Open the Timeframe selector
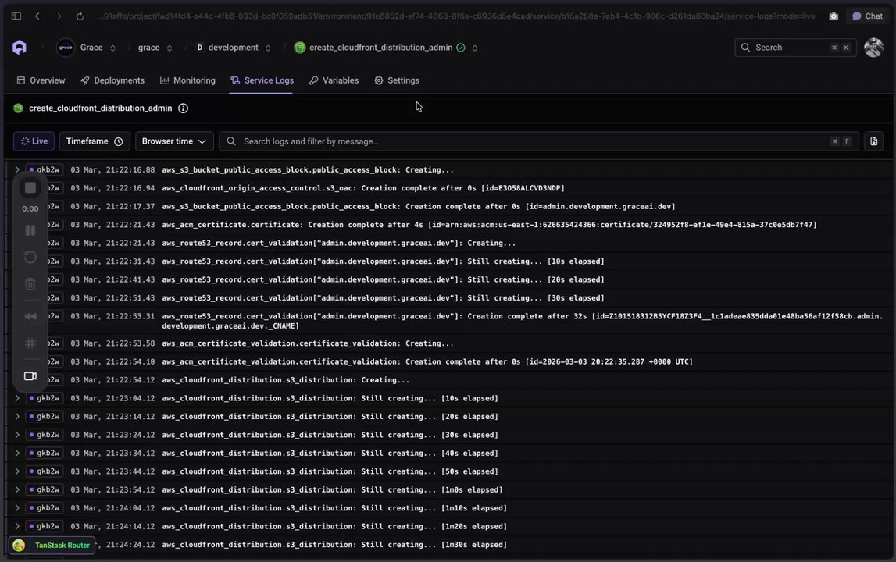 tap(95, 141)
